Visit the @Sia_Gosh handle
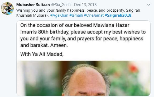This screenshot has height=97, width=154. [x=61, y=5]
